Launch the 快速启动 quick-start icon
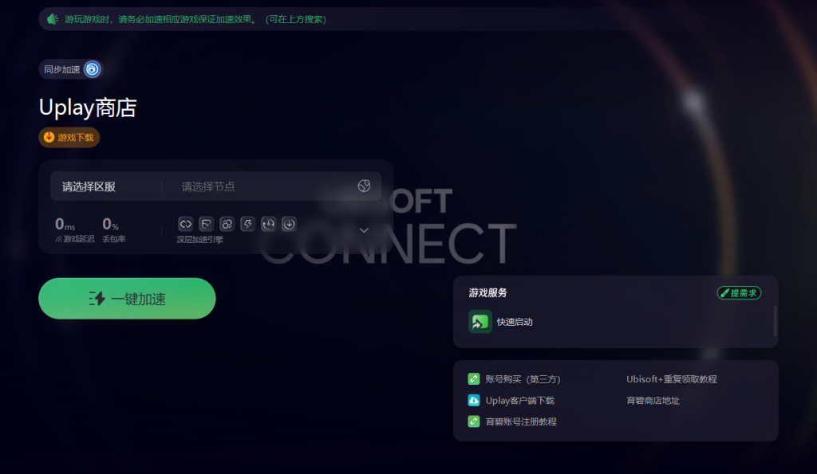This screenshot has width=817, height=474. tap(480, 322)
